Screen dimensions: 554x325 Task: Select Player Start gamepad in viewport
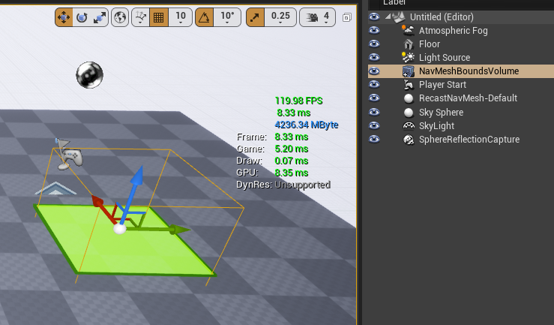(x=73, y=158)
